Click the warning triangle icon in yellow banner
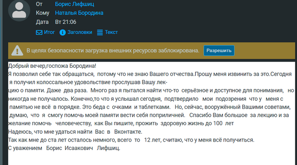The height and width of the screenshot is (165, 297). (17, 51)
